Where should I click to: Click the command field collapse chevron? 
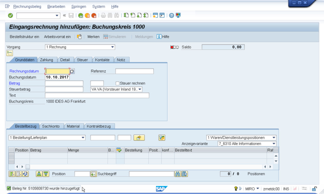click(64, 15)
